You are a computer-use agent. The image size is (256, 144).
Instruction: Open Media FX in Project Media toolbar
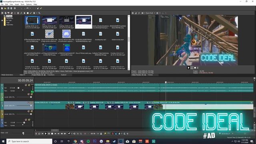[21, 13]
